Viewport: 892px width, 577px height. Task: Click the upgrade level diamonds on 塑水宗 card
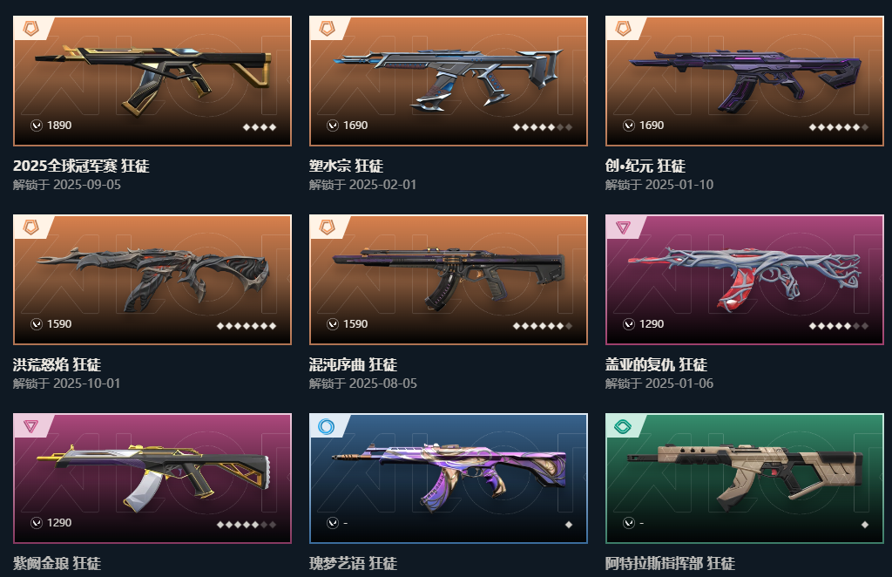542,127
